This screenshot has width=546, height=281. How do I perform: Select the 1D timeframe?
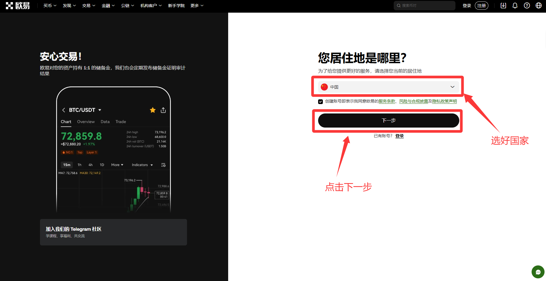coord(102,165)
